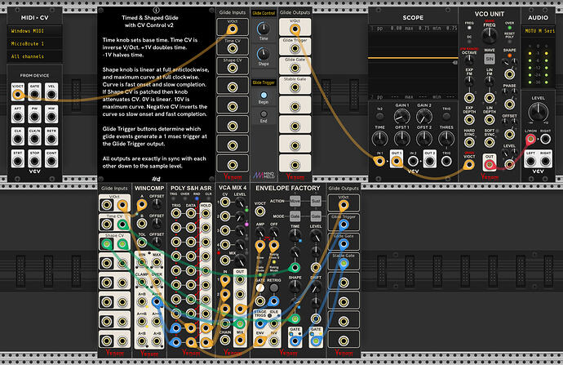Open the MOTU M Seri audio device selector

click(538, 31)
